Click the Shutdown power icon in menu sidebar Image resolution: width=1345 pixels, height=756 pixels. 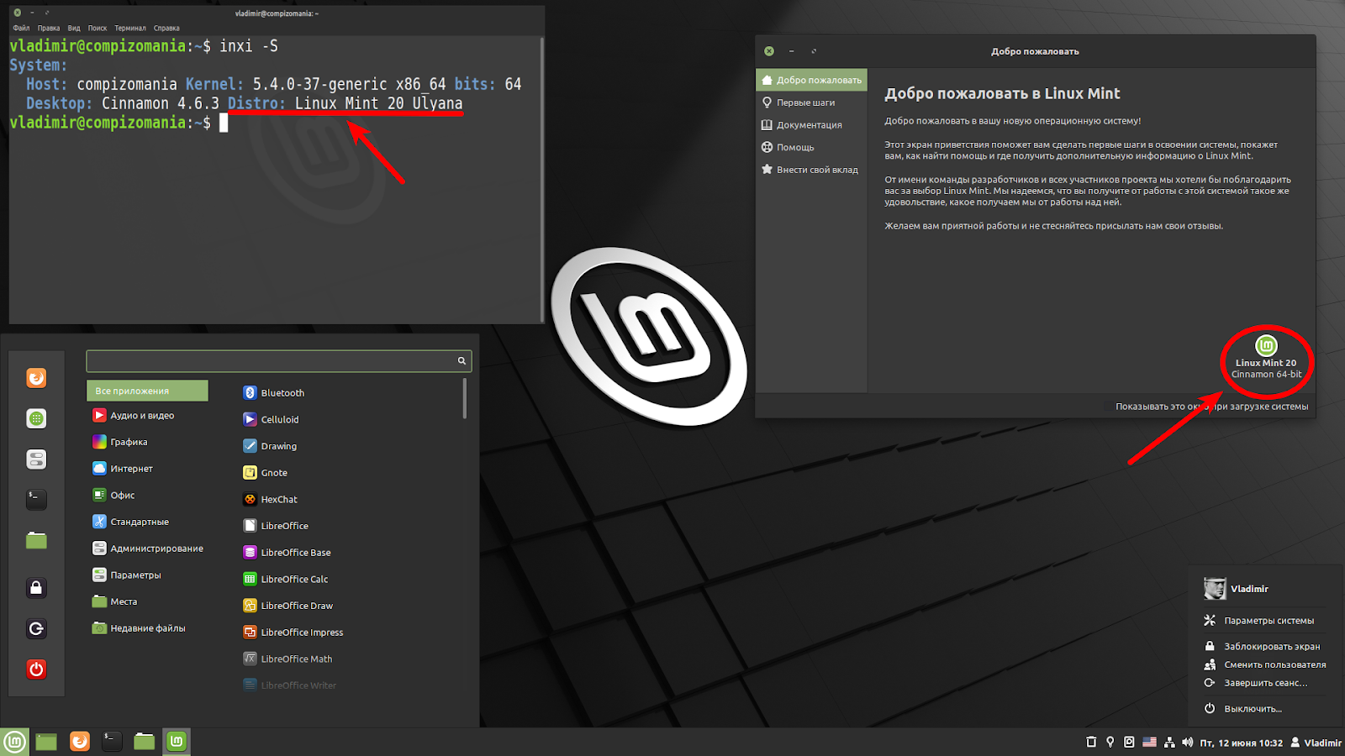tap(36, 669)
